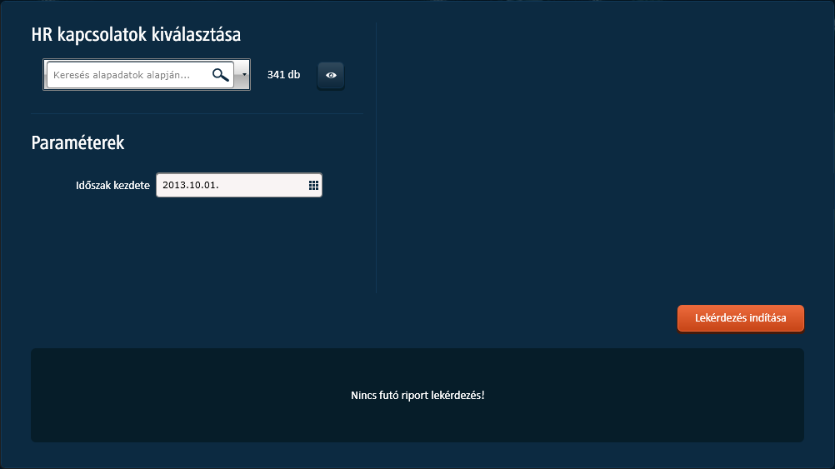Click the dark report status panel
This screenshot has height=469, width=835.
[208, 417]
